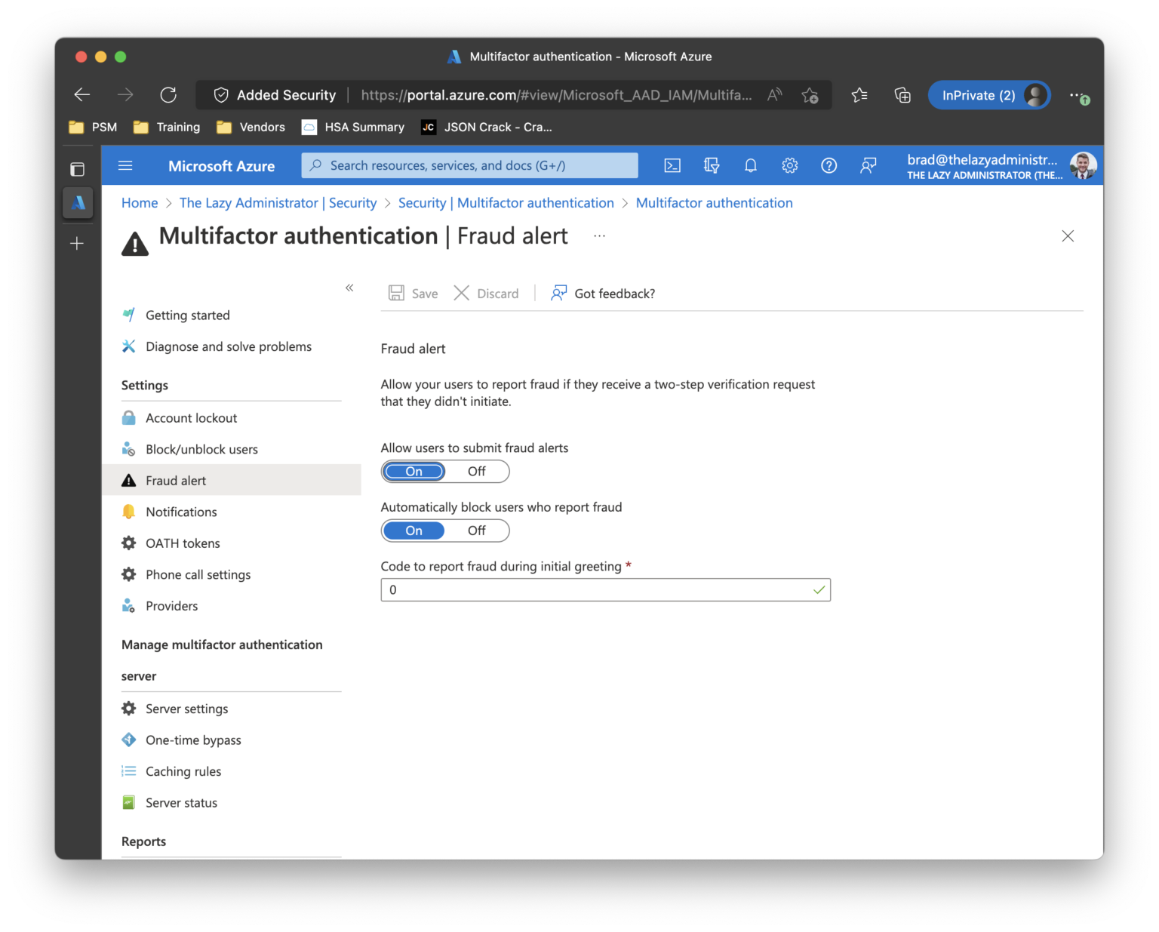Open The Lazy Administrator | Security breadcrumb
The image size is (1159, 932).
click(278, 203)
